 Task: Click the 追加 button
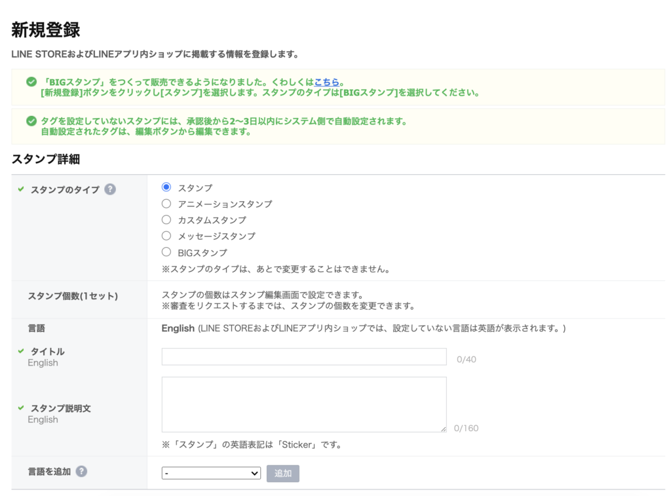point(282,473)
